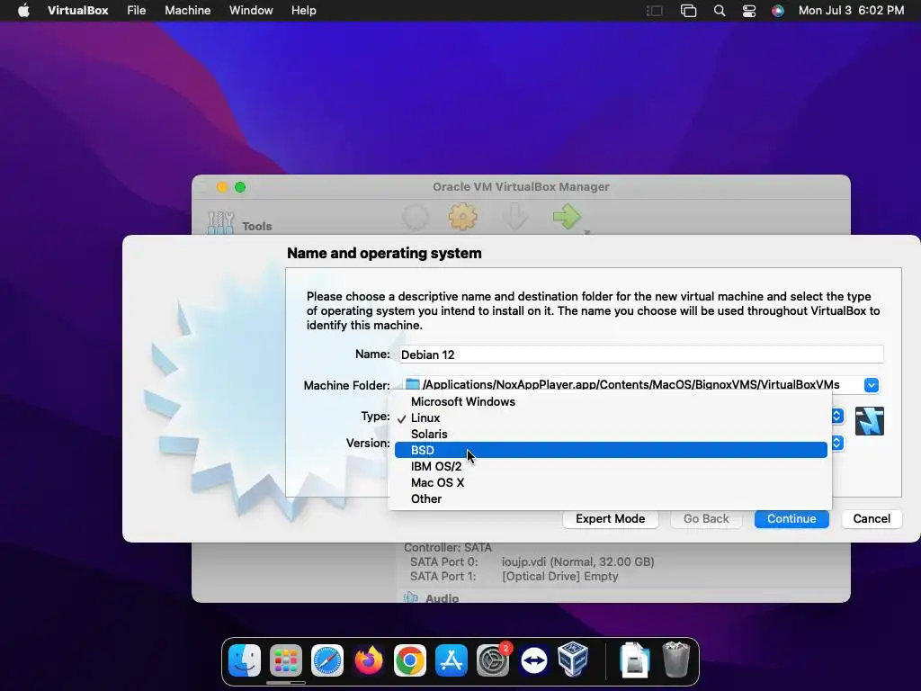Launch Safari from the Dock

pyautogui.click(x=327, y=660)
